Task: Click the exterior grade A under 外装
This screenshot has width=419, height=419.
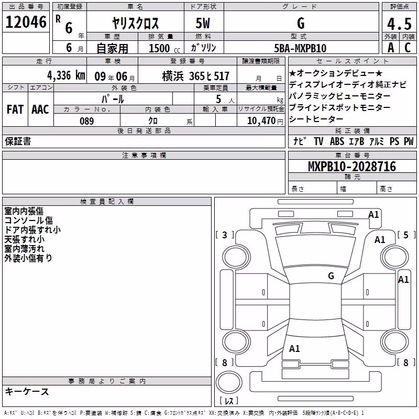Action: point(391,48)
